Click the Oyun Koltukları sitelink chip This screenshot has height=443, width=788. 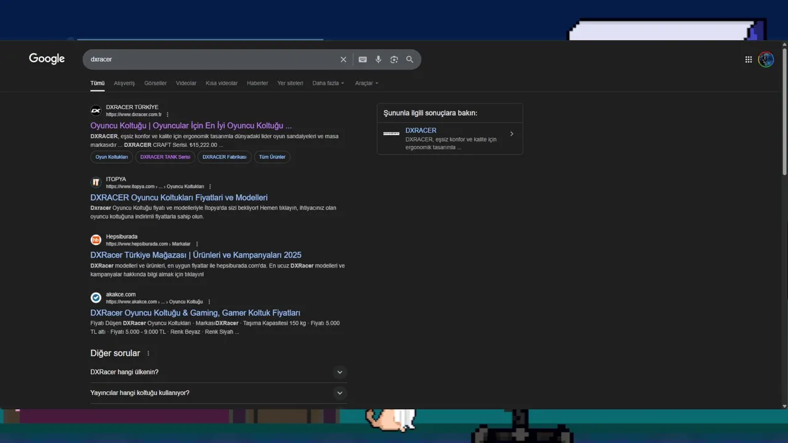(111, 157)
